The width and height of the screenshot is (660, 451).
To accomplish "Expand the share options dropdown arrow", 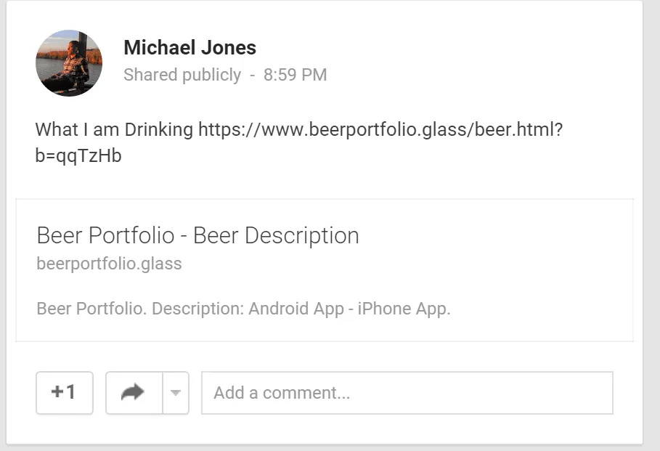I will [176, 392].
